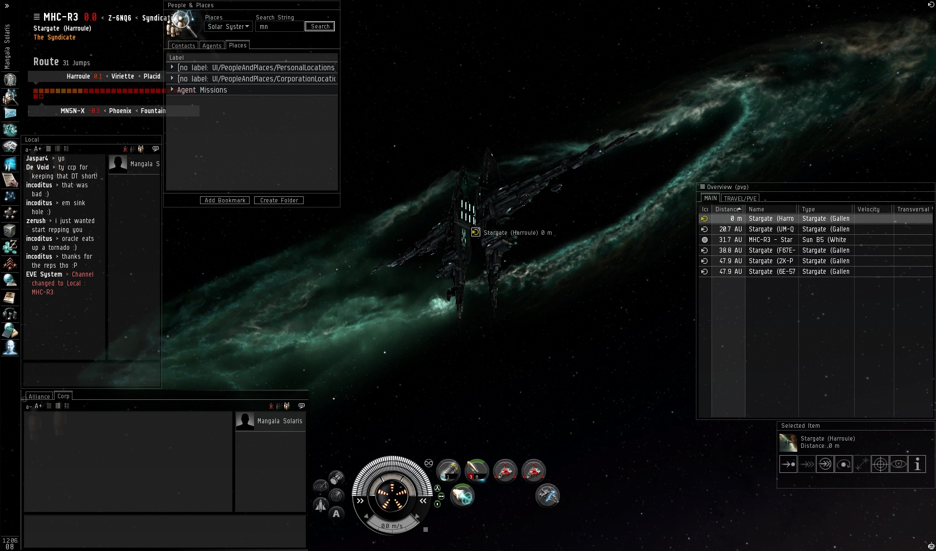Viewport: 936px width, 551px height.
Task: Open the Places Solar System dropdown
Action: point(228,27)
